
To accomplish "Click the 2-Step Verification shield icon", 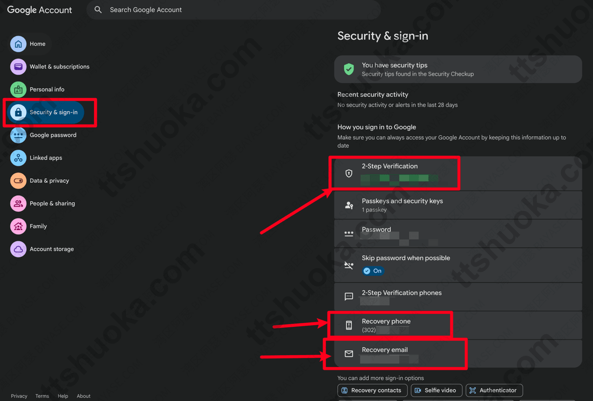I will click(349, 173).
